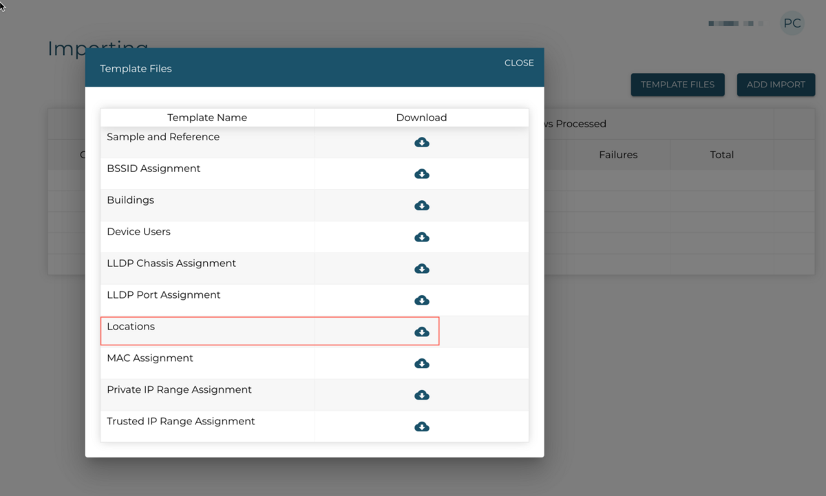The width and height of the screenshot is (826, 496).
Task: Click the Buildings row label
Action: click(x=130, y=200)
